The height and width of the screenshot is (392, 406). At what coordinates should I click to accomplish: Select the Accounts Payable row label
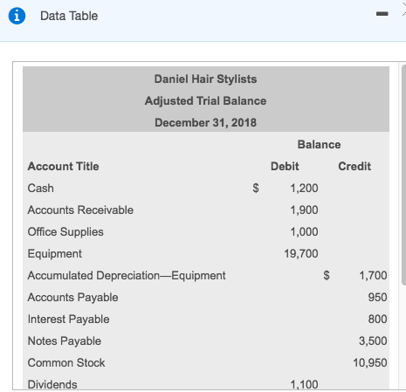click(x=72, y=298)
